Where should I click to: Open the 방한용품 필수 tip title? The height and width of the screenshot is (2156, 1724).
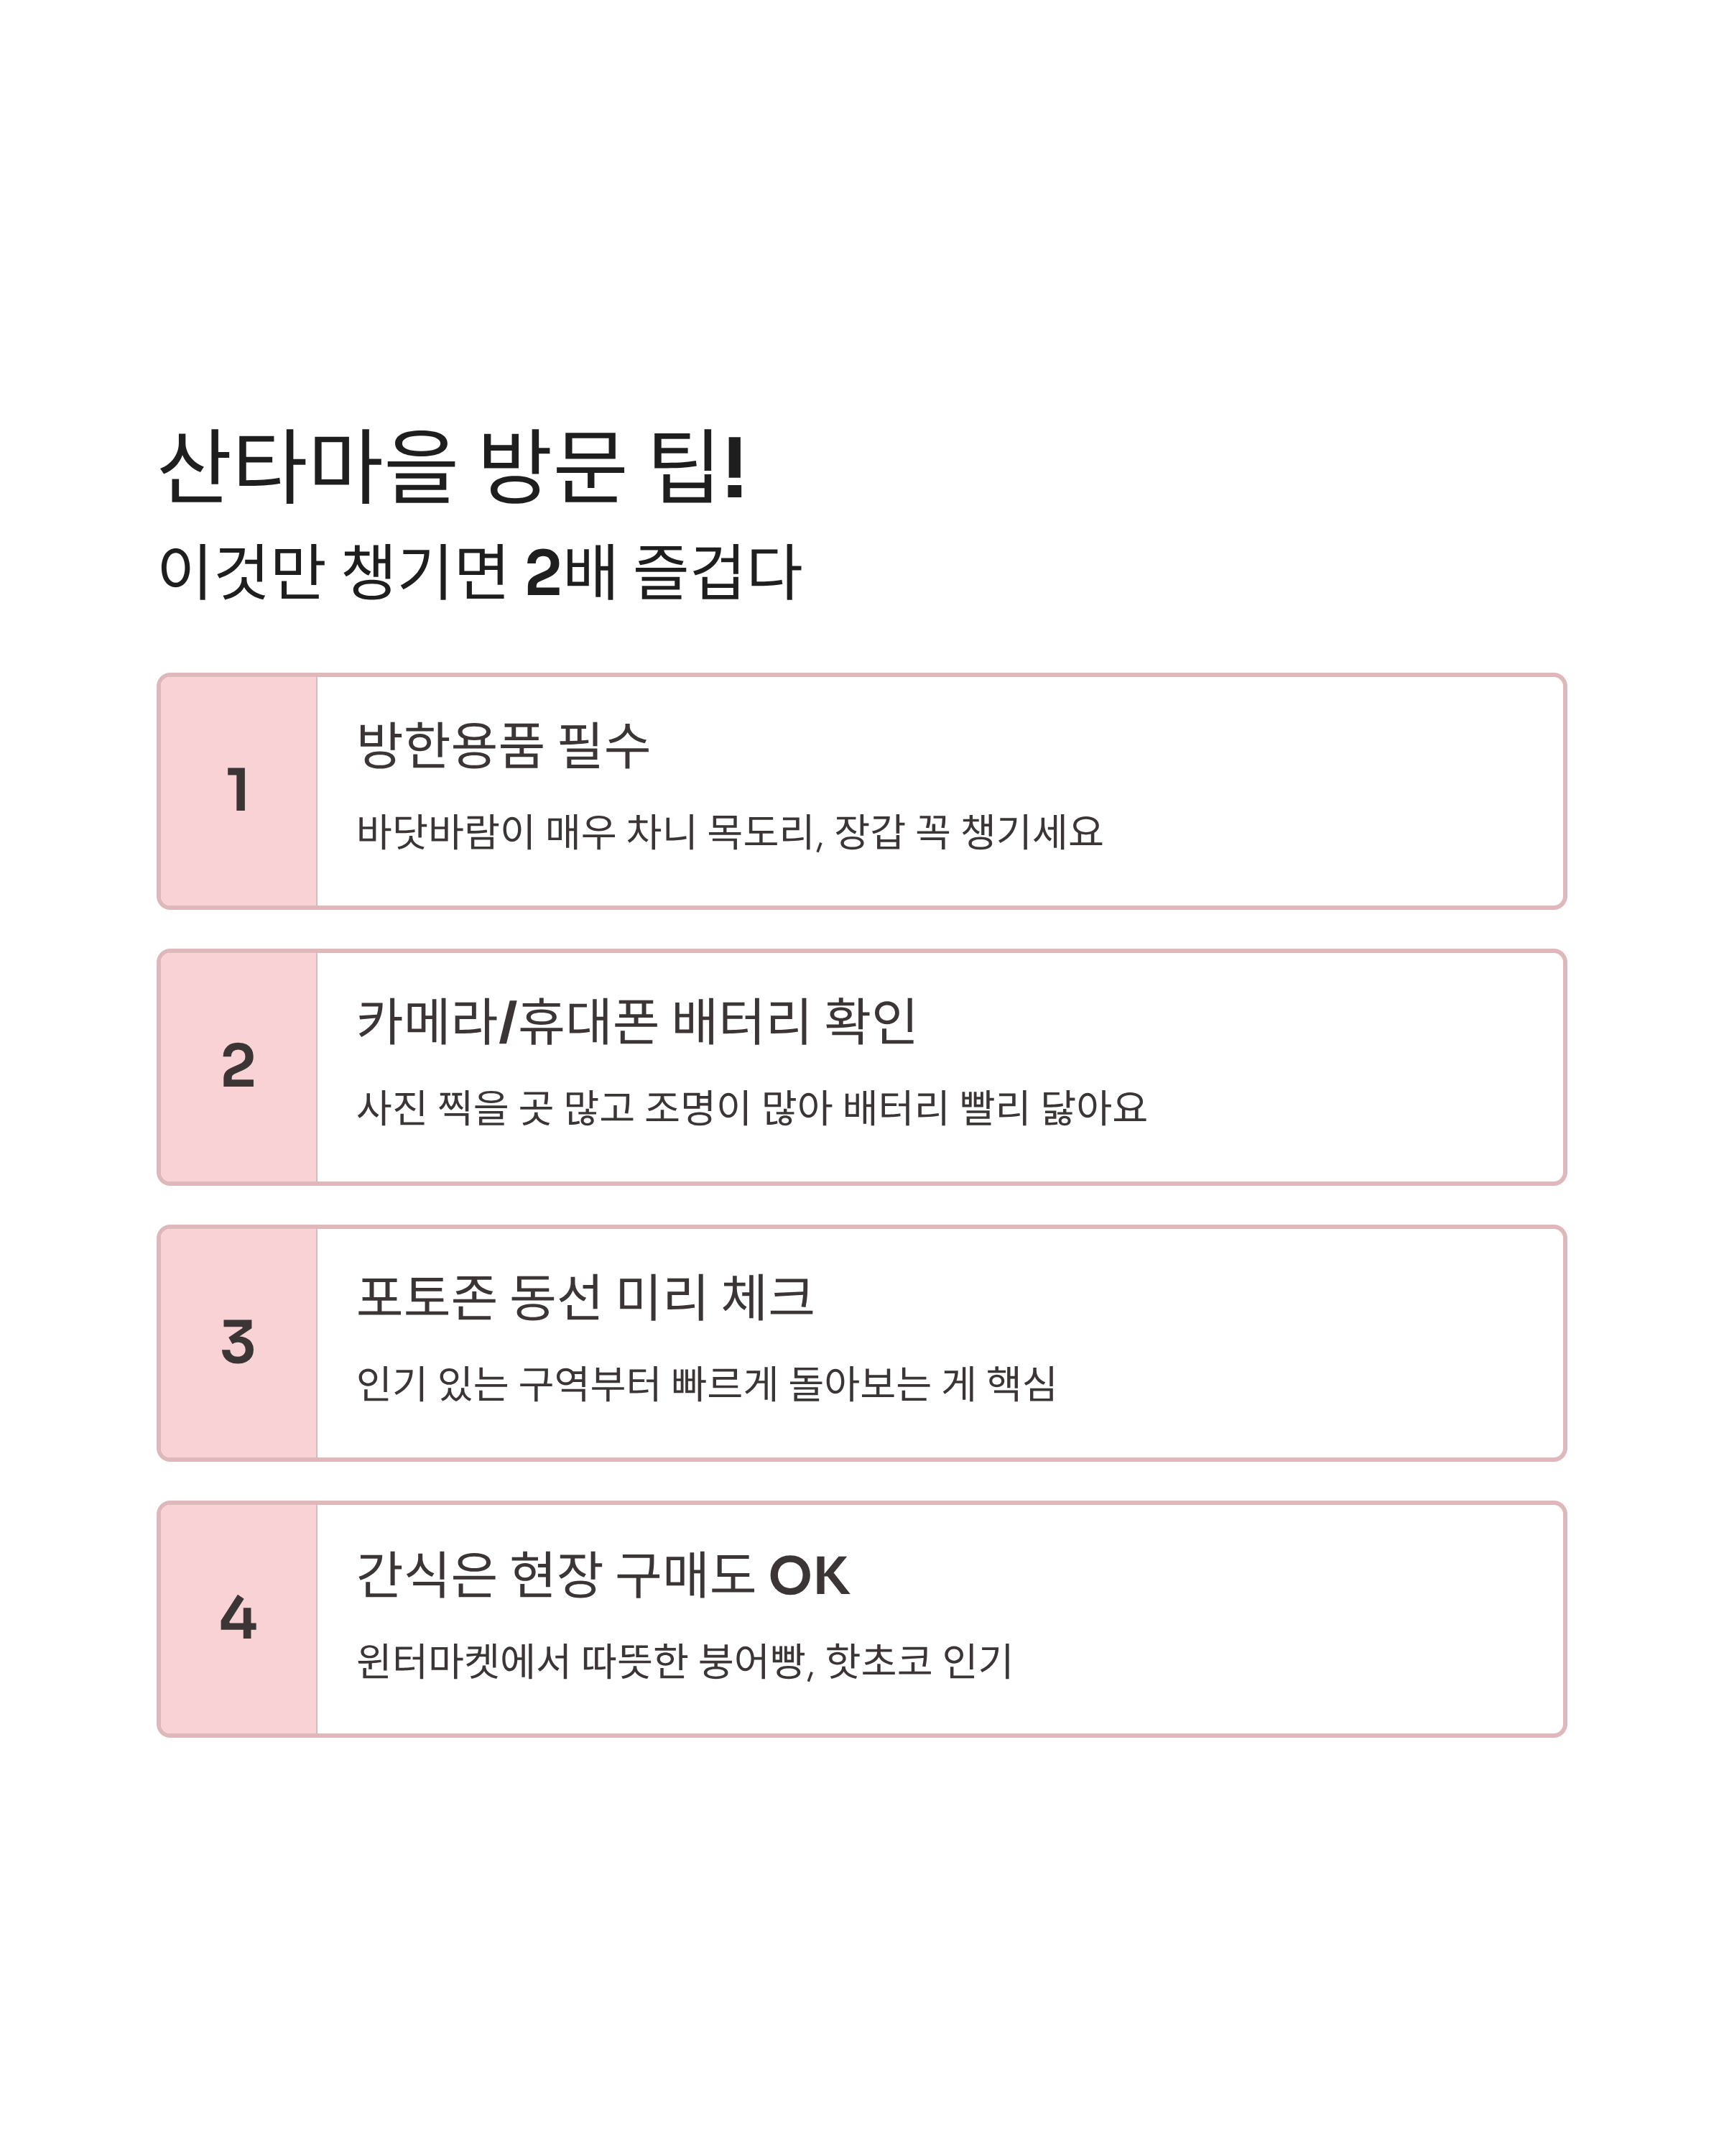pos(503,745)
